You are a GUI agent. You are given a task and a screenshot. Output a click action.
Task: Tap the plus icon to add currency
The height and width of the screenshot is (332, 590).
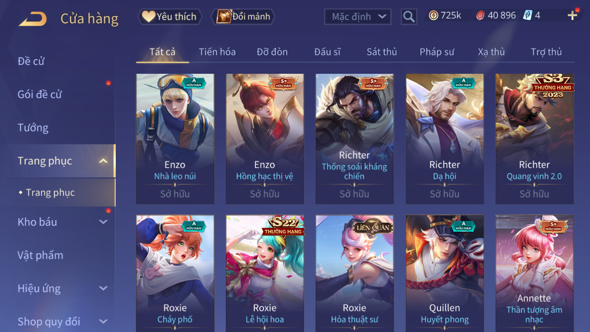[572, 16]
